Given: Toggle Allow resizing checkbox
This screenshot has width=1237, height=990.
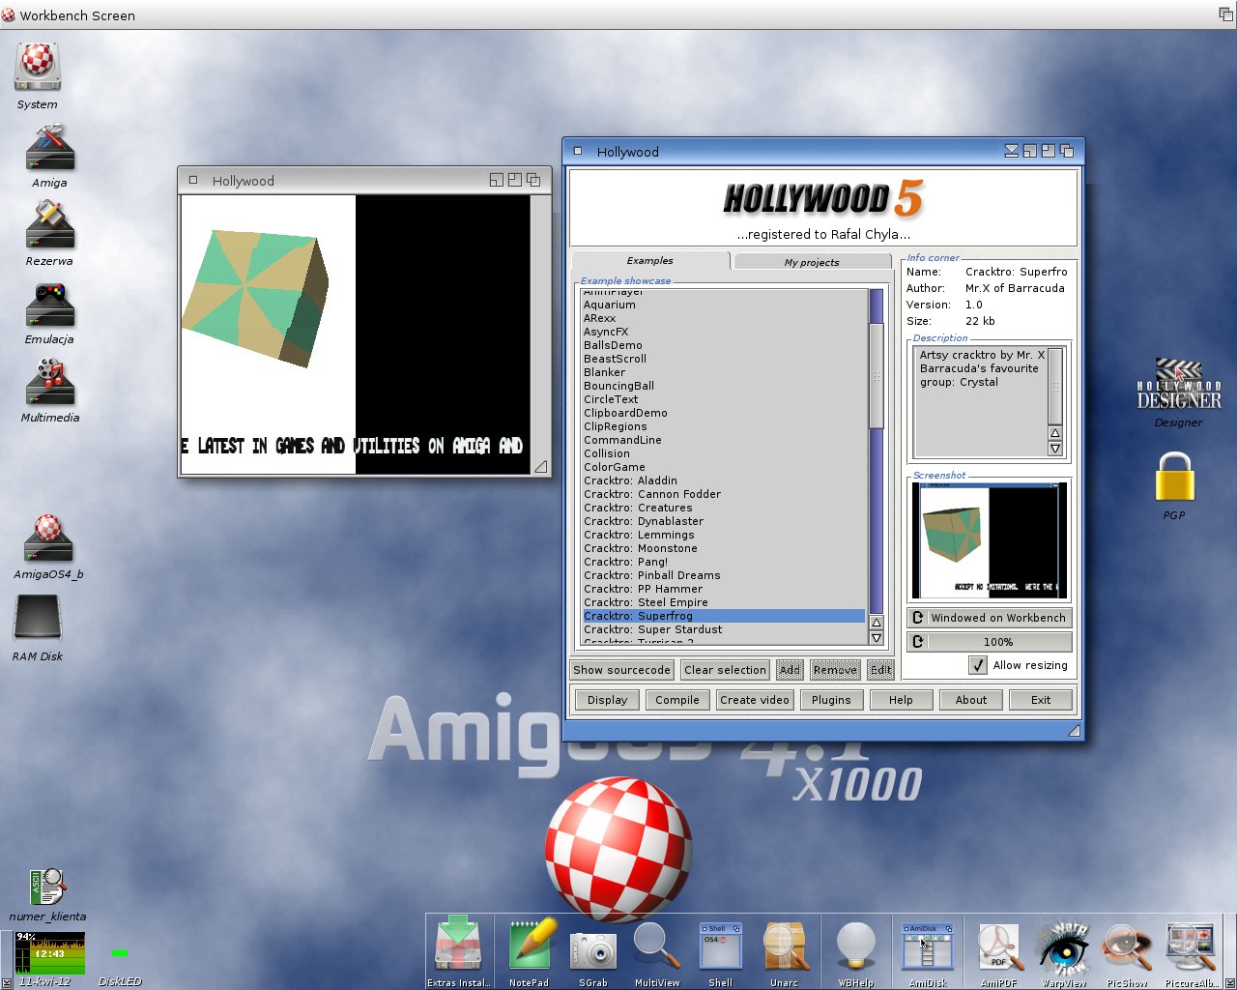Looking at the screenshot, I should pyautogui.click(x=978, y=665).
